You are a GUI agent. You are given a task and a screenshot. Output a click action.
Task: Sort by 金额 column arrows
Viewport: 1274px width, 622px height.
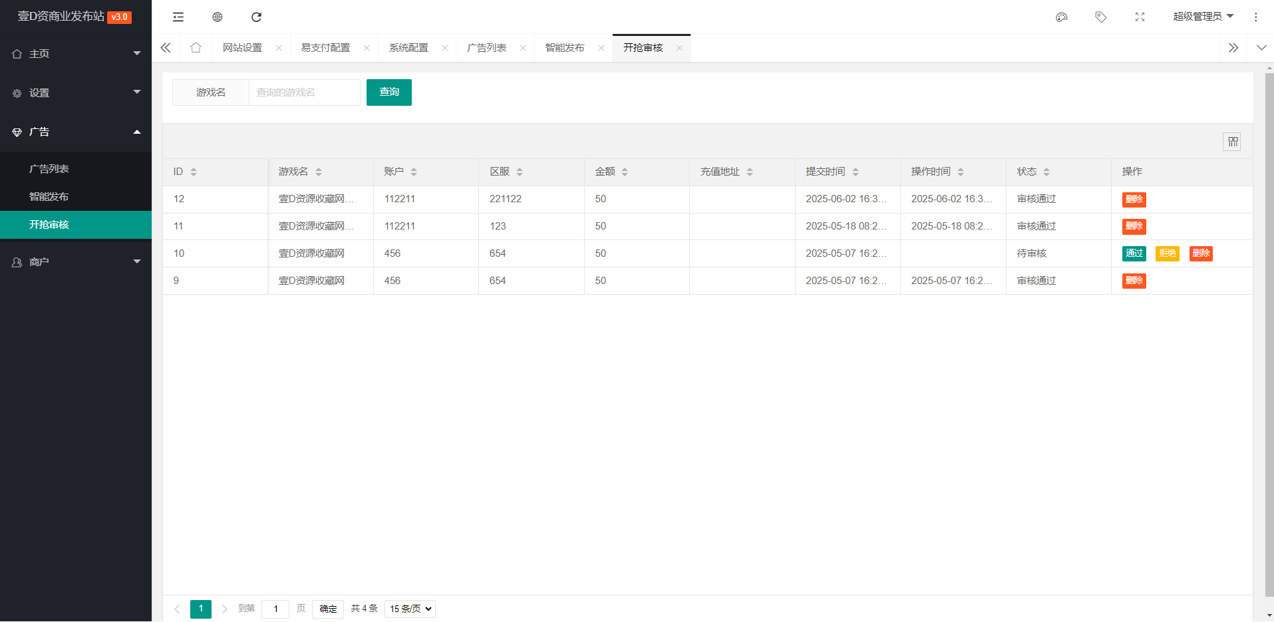click(x=625, y=172)
